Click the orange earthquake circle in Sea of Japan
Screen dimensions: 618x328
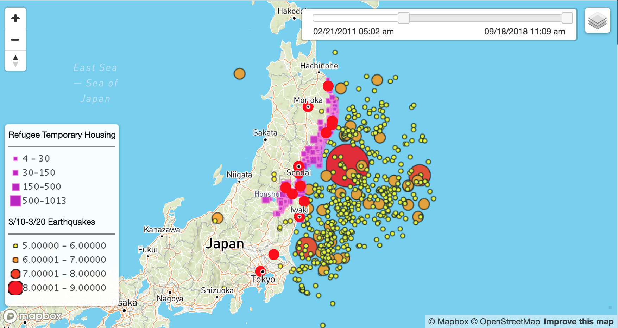pyautogui.click(x=239, y=74)
